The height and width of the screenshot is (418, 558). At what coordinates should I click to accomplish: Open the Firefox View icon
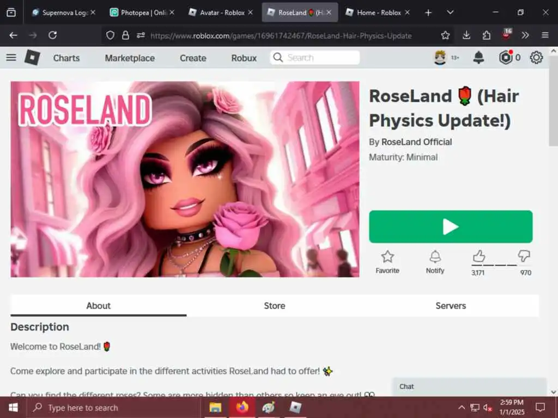pos(11,13)
